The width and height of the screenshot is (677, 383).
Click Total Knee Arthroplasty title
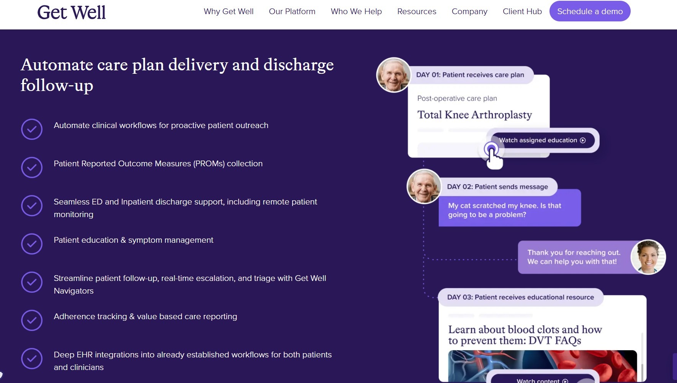pos(474,115)
